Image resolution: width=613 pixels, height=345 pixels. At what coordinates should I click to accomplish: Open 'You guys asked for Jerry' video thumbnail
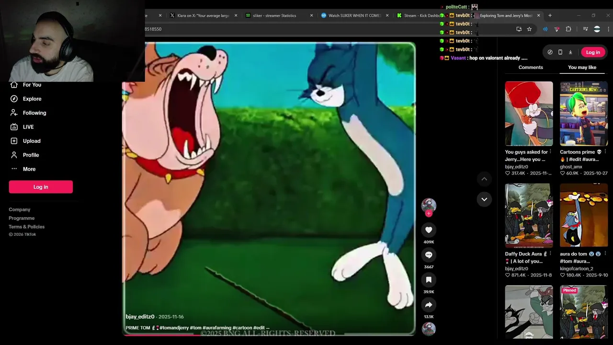(529, 114)
